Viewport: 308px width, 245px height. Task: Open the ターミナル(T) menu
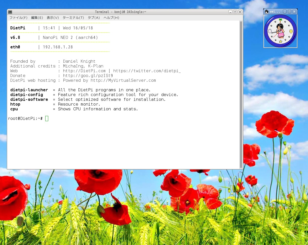73,18
